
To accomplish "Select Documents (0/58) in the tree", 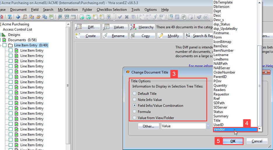I will point(22,40).
